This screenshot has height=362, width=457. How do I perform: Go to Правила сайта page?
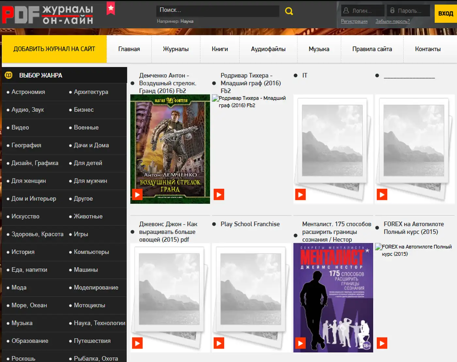point(372,49)
